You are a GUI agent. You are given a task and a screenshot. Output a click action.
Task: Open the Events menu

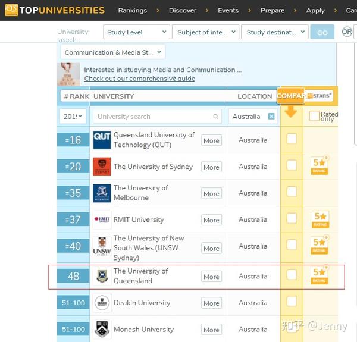point(228,11)
